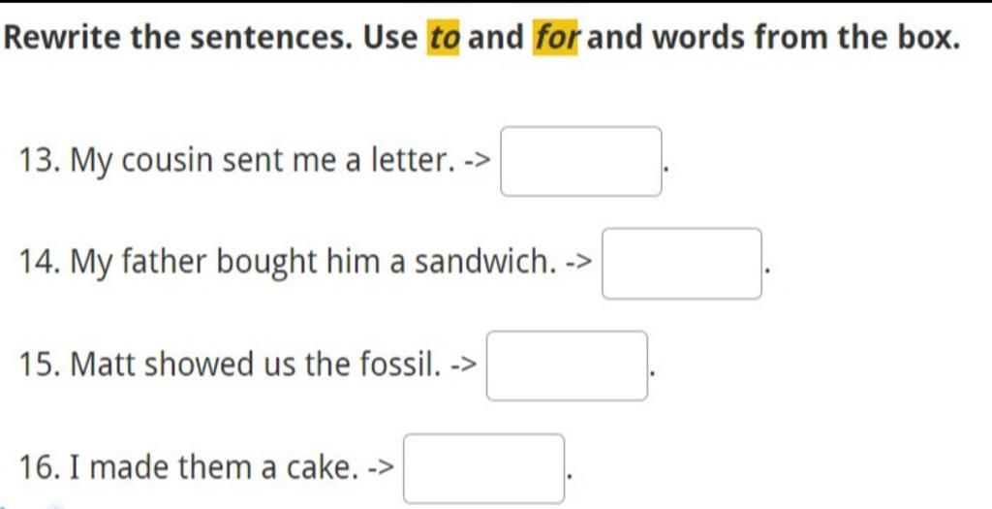Click the sentence "My cousin sent me a letter"
The width and height of the screenshot is (992, 509).
pyautogui.click(x=262, y=162)
